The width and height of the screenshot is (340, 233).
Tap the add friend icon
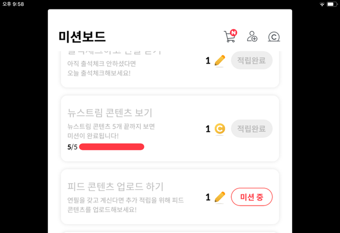pyautogui.click(x=252, y=37)
